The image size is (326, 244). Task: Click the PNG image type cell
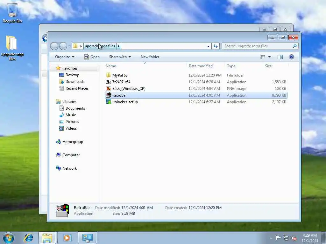click(237, 89)
